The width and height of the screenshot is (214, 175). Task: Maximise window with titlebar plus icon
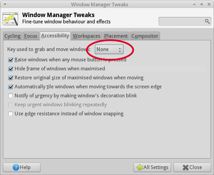coord(202,4)
